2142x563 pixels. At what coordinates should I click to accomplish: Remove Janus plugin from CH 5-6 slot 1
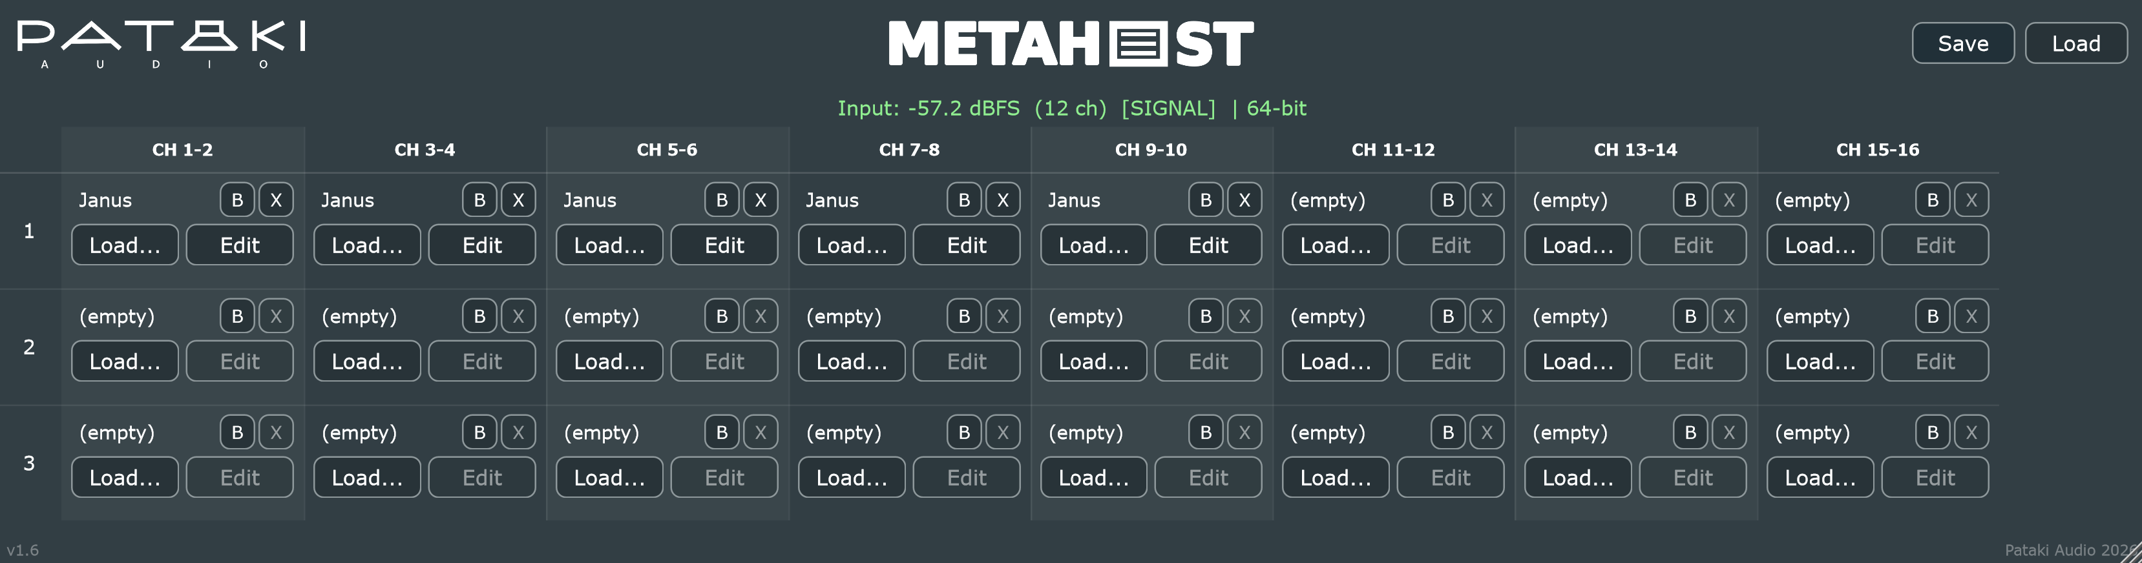pos(760,200)
